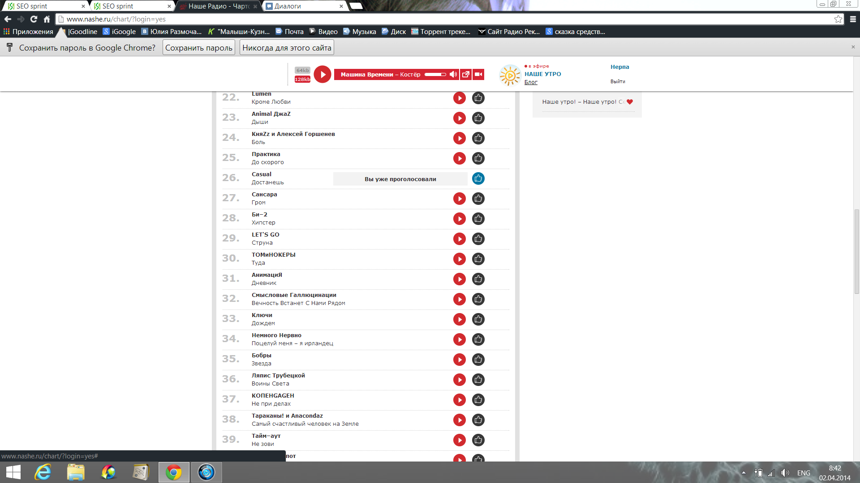Open Нерпа user profile
The height and width of the screenshot is (483, 860).
[x=619, y=67]
